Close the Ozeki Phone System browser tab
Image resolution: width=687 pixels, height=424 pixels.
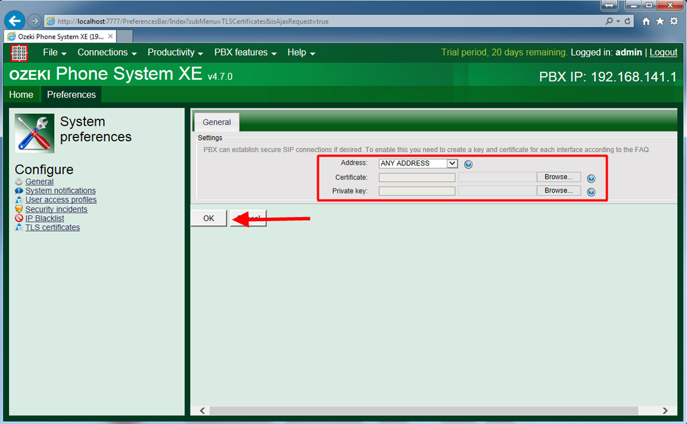click(110, 36)
